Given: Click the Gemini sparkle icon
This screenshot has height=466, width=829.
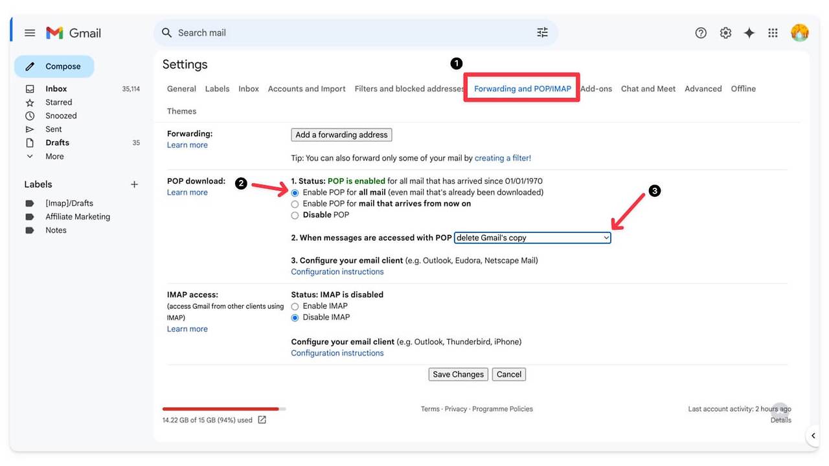Looking at the screenshot, I should (x=749, y=33).
